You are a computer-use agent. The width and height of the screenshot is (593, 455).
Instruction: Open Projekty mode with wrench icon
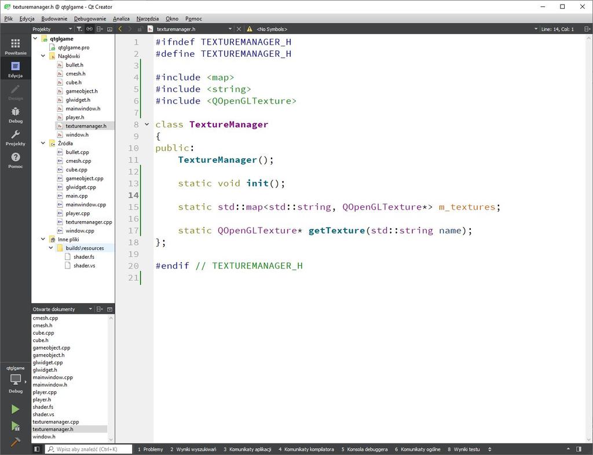[16, 137]
